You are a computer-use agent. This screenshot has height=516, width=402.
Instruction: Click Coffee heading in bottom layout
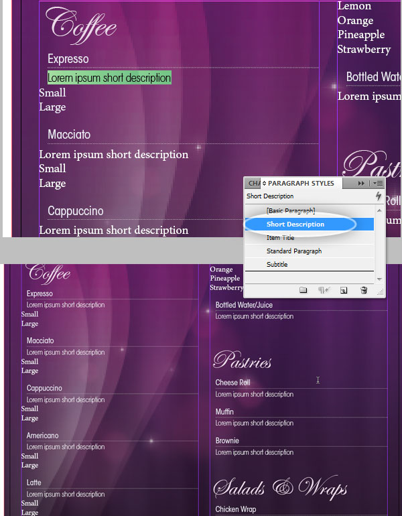(x=49, y=273)
